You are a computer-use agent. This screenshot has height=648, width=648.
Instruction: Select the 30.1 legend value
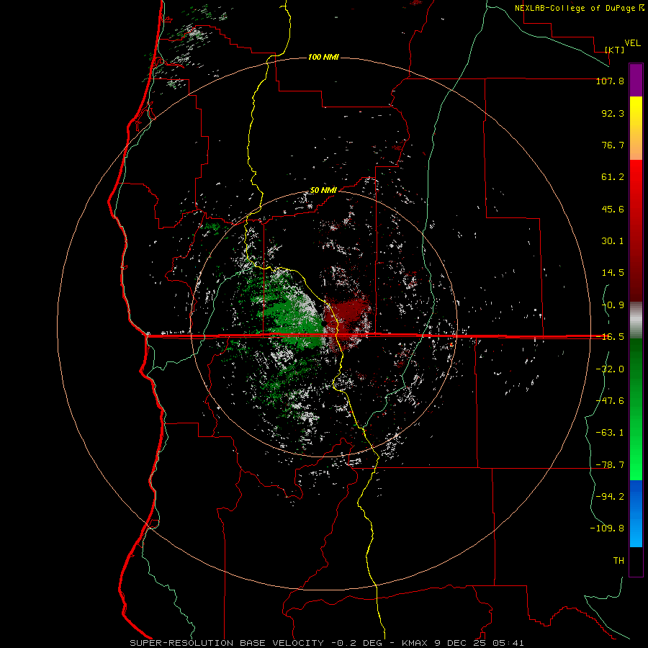pyautogui.click(x=613, y=241)
